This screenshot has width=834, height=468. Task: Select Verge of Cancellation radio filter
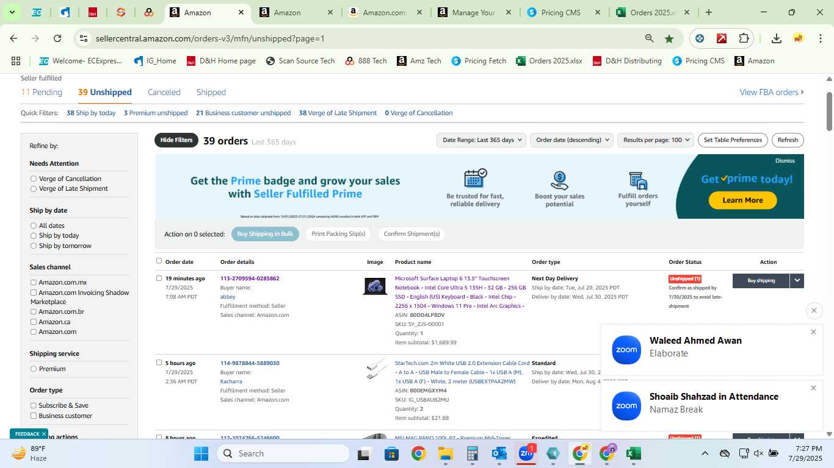[34, 179]
